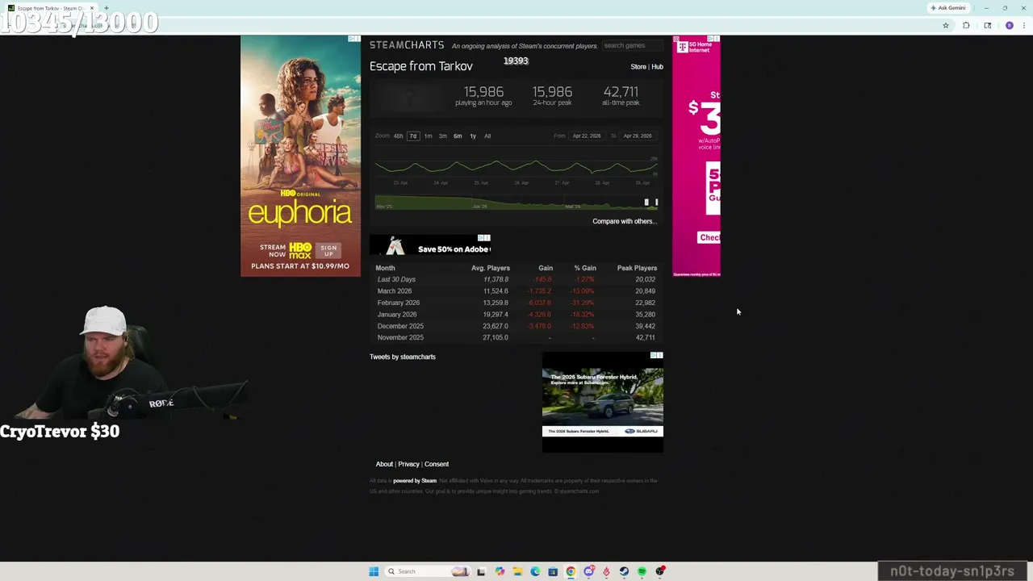The height and width of the screenshot is (581, 1033).
Task: Open Spotify from the taskbar
Action: pos(642,571)
